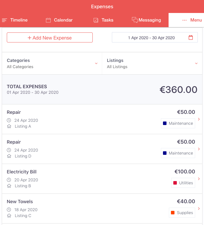Click the blue Maintenance swatch for Listing D
The width and height of the screenshot is (204, 225).
(165, 153)
